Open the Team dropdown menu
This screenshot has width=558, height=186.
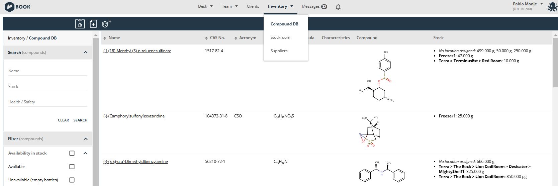tap(229, 6)
